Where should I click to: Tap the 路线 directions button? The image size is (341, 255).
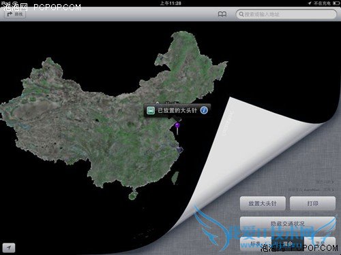(15, 14)
